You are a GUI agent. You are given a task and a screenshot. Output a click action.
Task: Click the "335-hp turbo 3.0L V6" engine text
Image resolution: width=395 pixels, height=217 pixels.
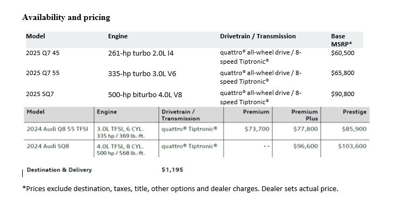point(142,73)
